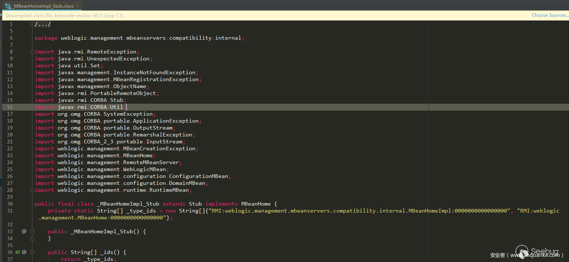Screen dimensions: 569x262
Task: Click the import fold end marker at line 28
Action: pos(32,190)
